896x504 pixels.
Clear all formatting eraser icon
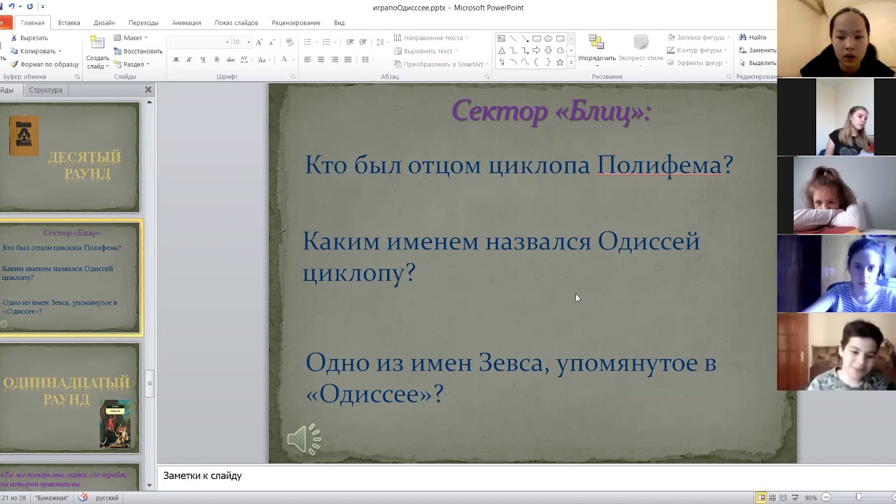tap(290, 42)
